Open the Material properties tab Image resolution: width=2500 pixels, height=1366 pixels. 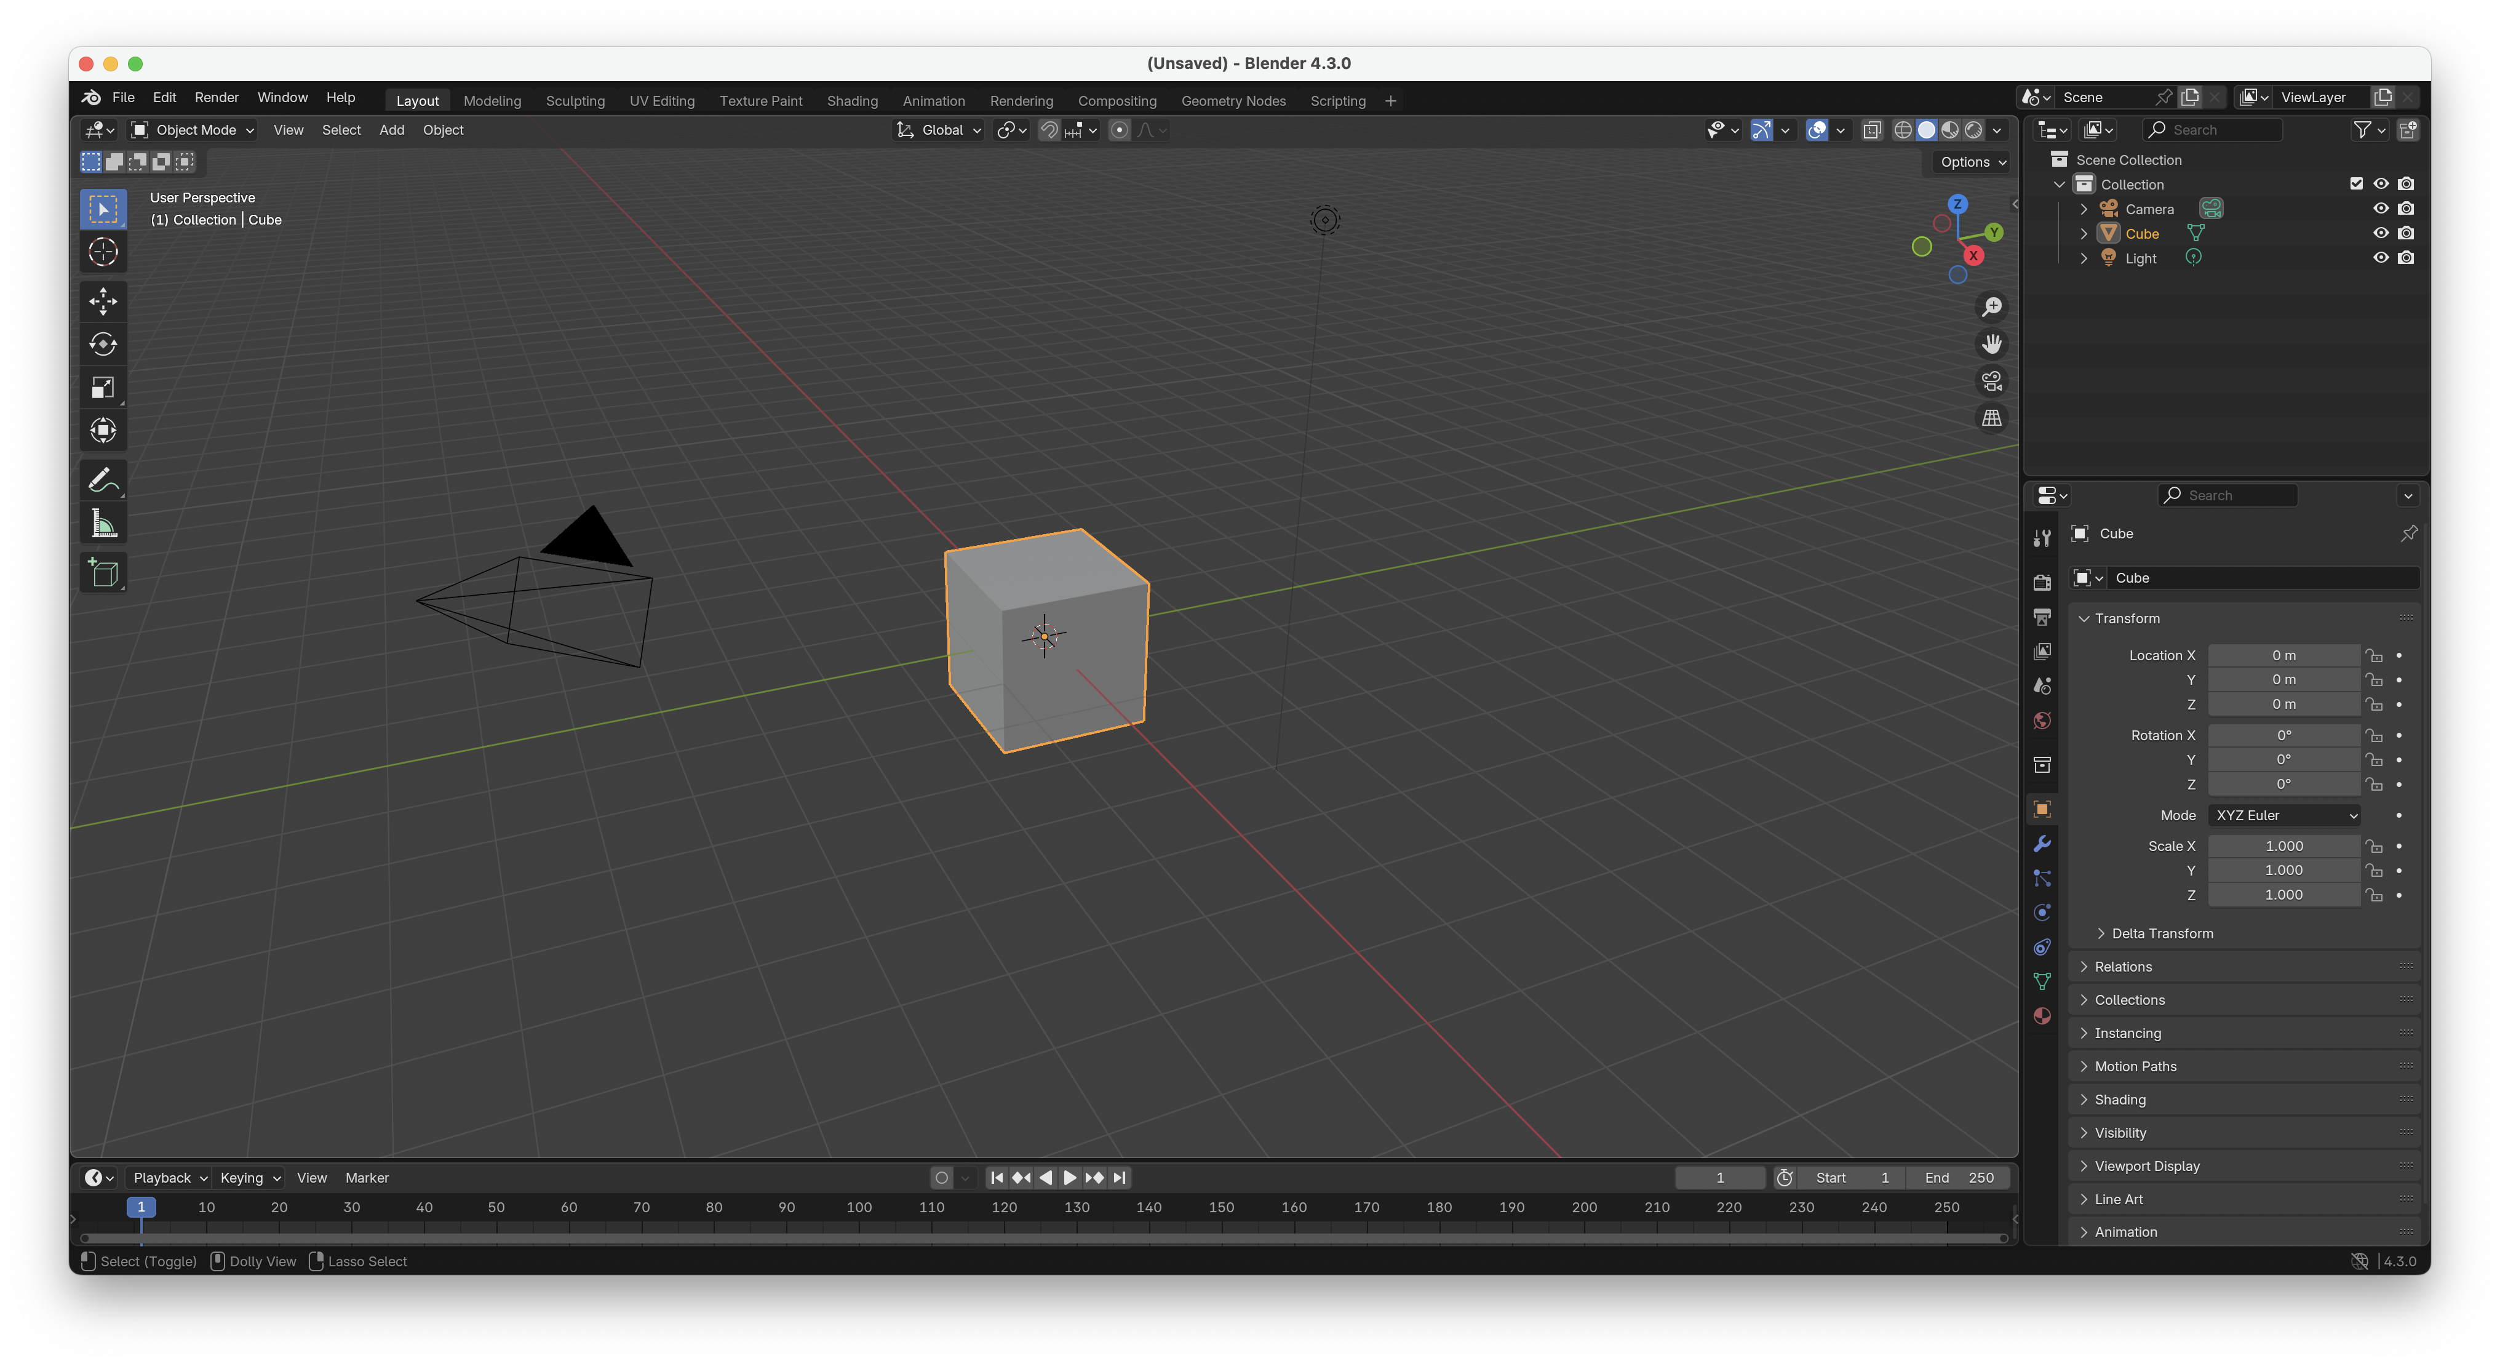pyautogui.click(x=2042, y=1015)
